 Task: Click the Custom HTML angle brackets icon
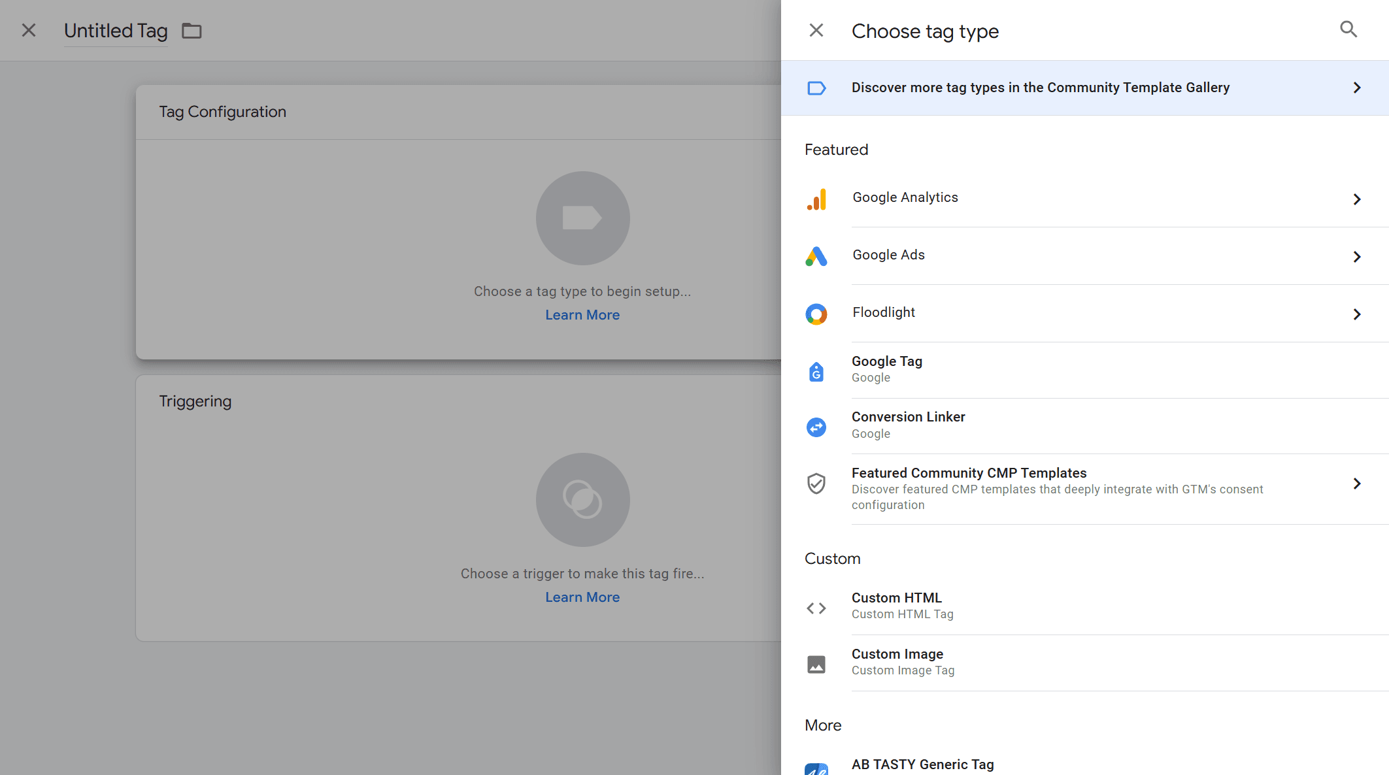pyautogui.click(x=816, y=608)
